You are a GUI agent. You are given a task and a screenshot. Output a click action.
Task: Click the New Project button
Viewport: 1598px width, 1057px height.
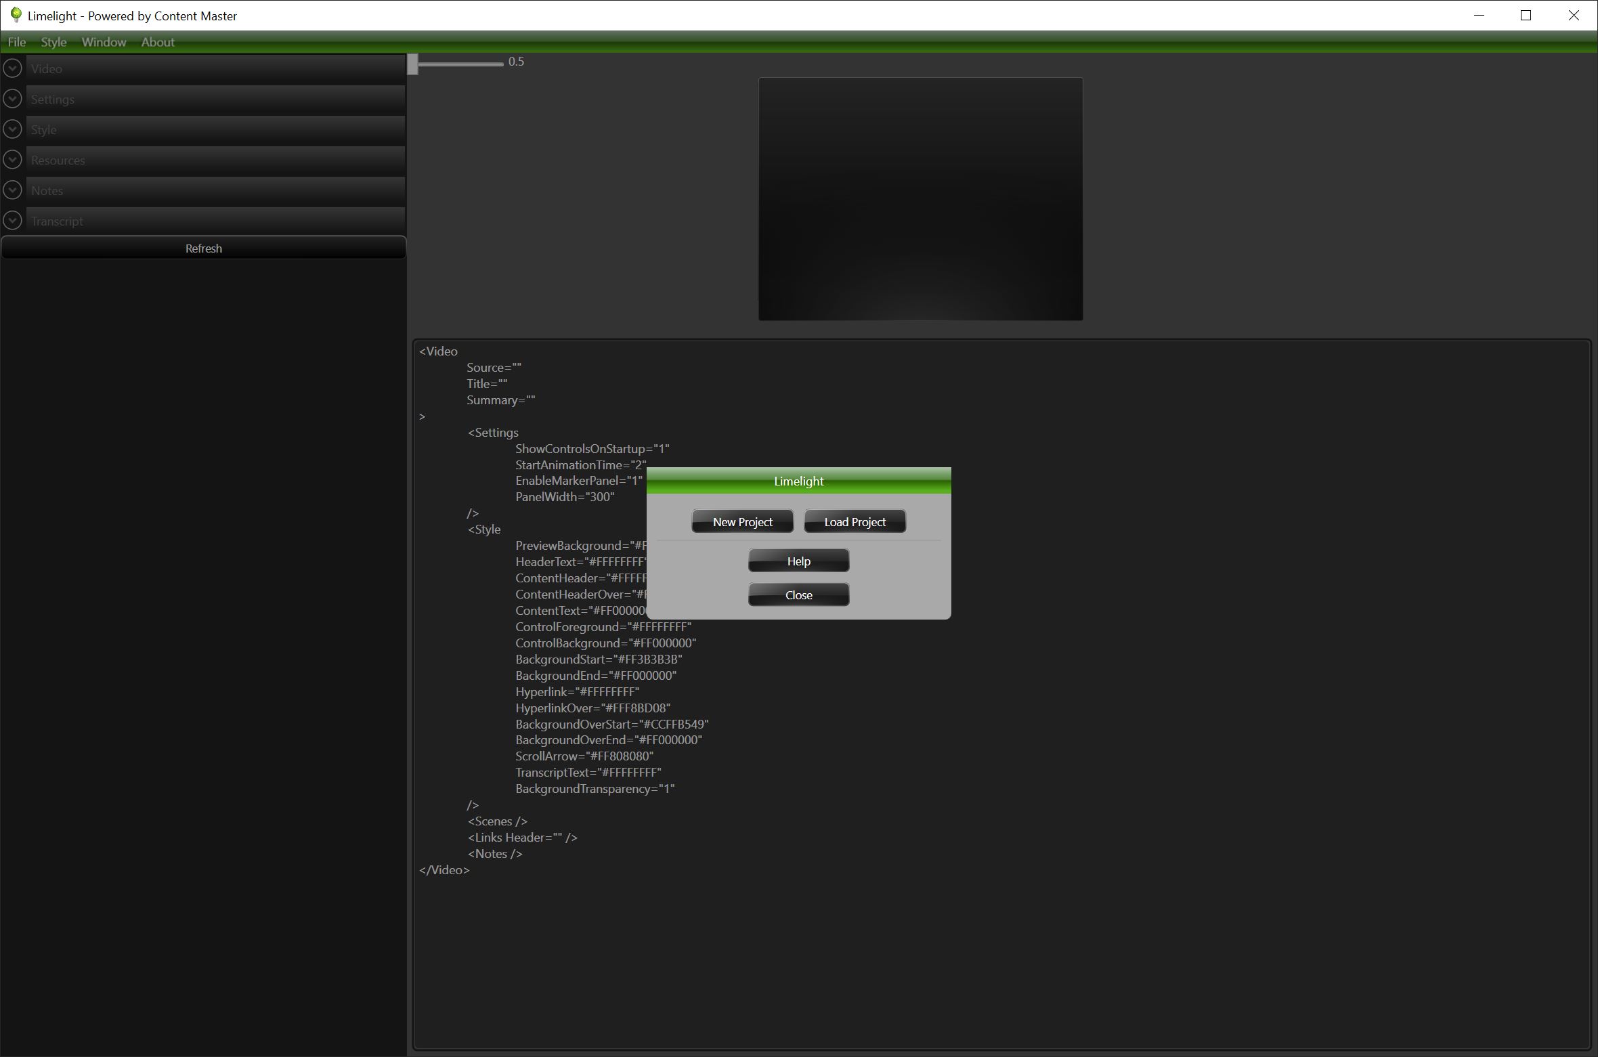pos(742,522)
